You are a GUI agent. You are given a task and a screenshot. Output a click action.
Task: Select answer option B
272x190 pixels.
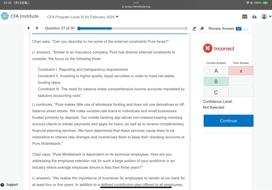pyautogui.click(x=216, y=81)
